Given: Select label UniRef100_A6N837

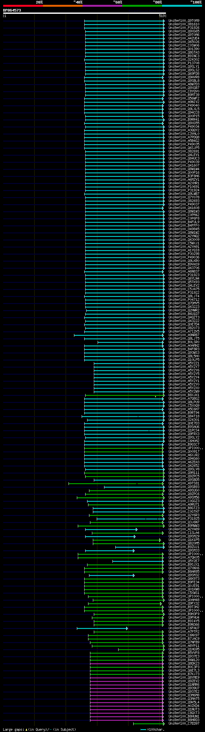Looking at the screenshot, I should (x=184, y=271).
